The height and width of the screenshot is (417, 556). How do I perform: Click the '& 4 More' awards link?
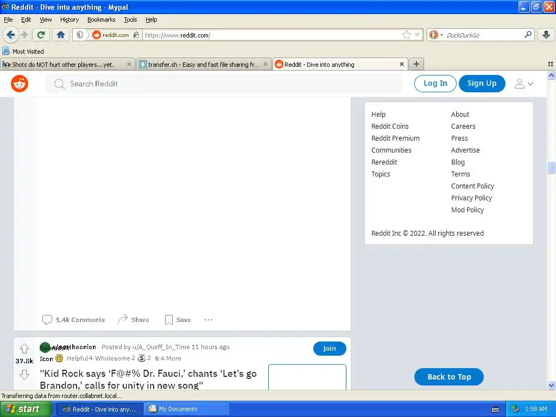(168, 358)
